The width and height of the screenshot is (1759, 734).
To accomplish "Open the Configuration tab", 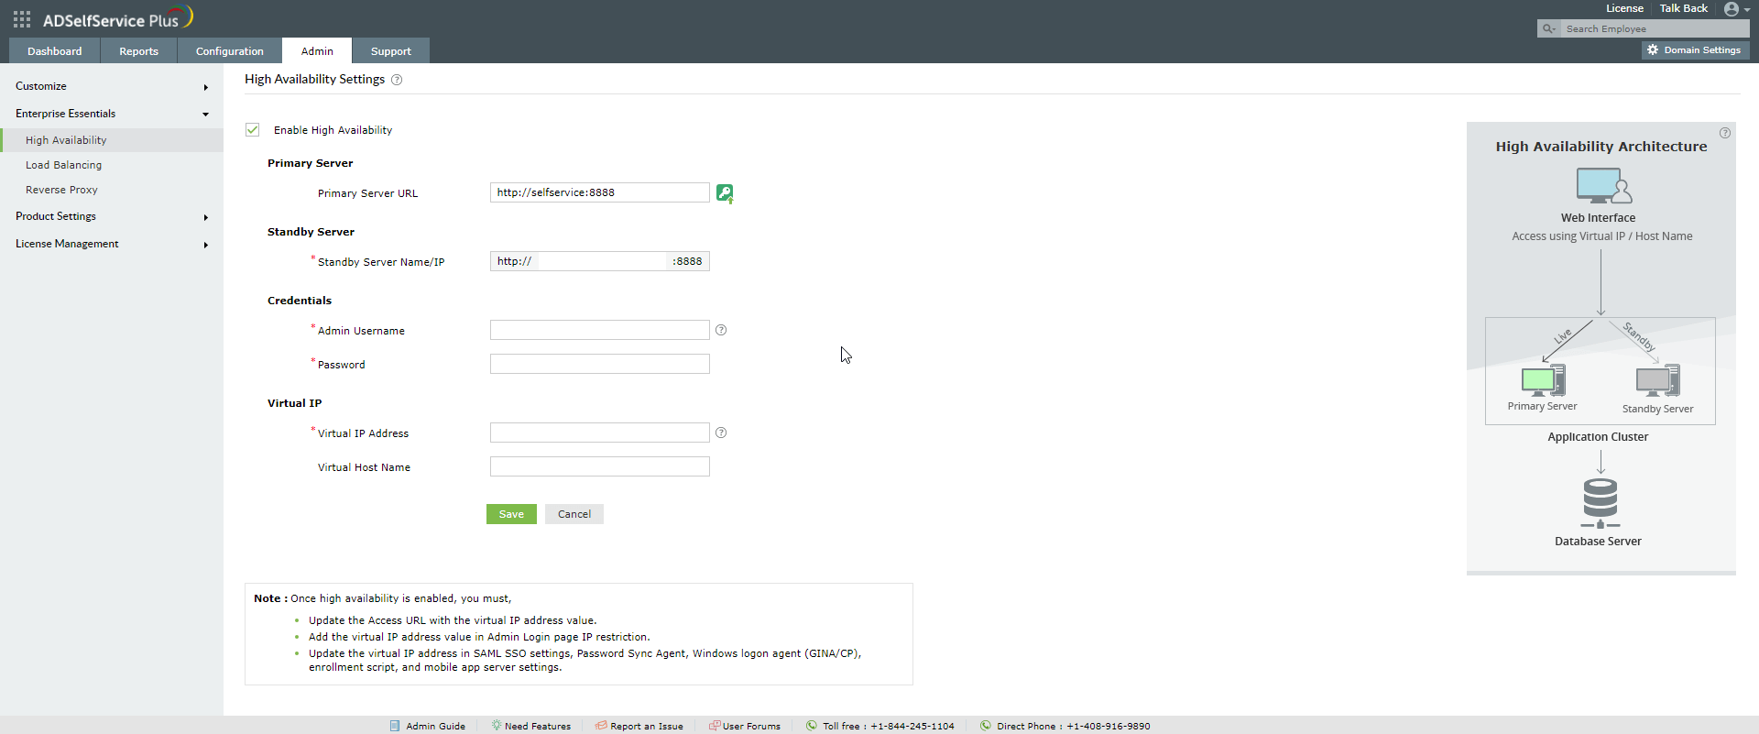I will click(229, 50).
